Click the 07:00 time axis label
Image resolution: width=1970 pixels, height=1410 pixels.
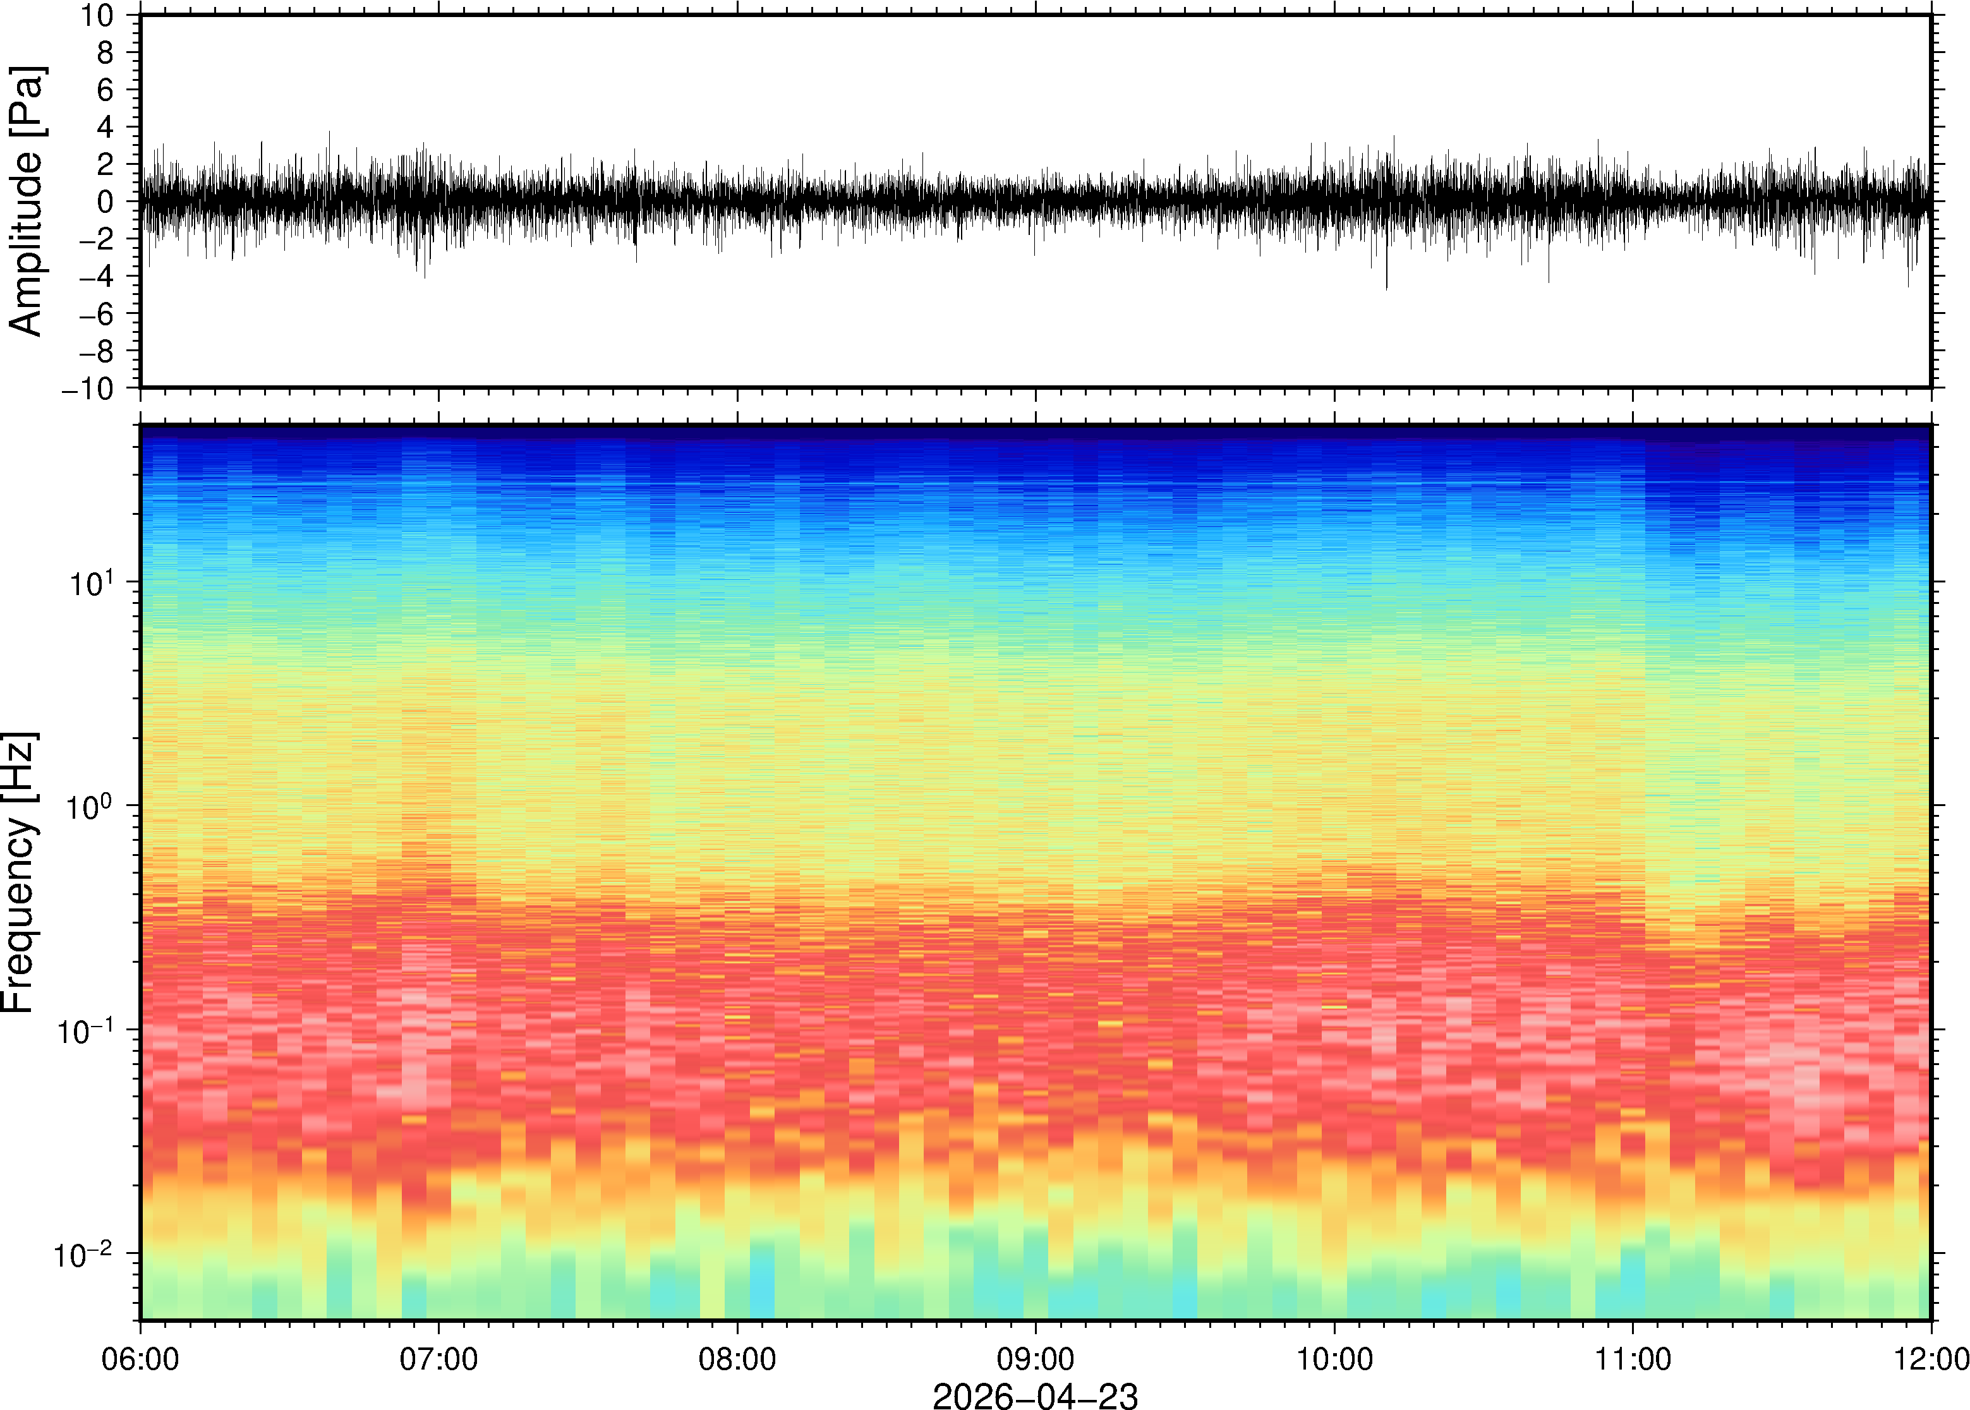(x=438, y=1359)
